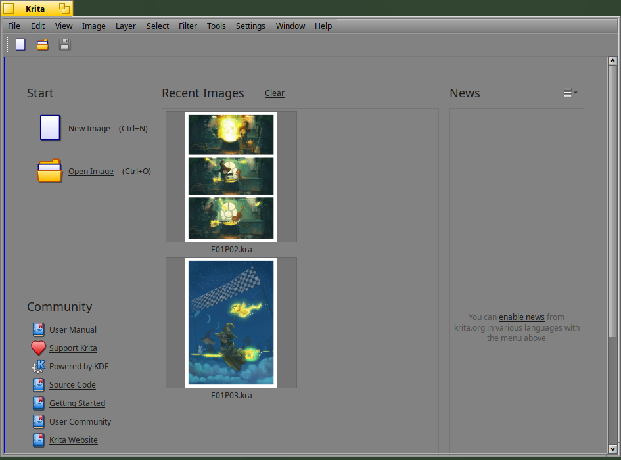Open the Window menu

point(290,26)
